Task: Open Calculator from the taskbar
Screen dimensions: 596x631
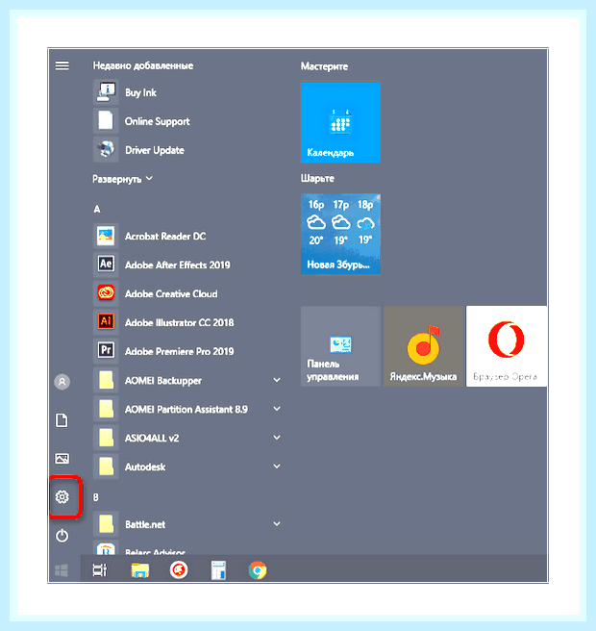Action: [x=218, y=569]
